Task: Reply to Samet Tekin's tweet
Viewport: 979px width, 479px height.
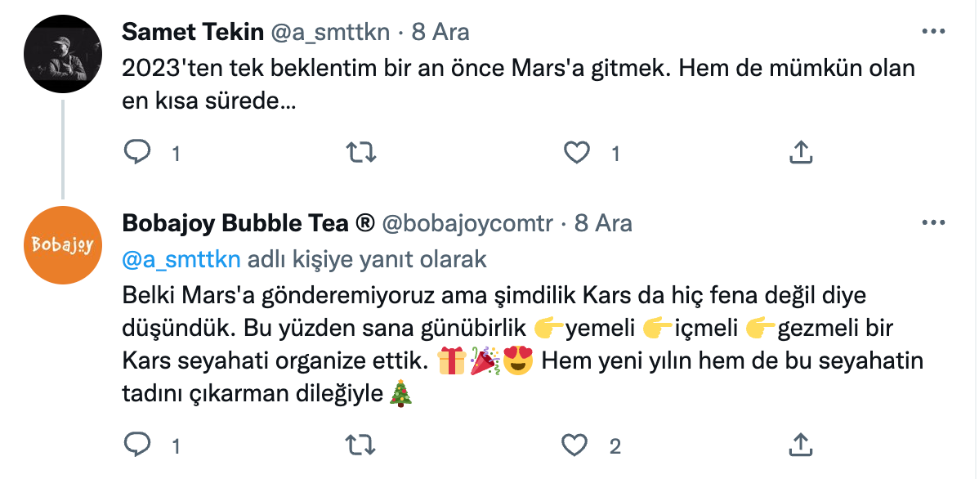Action: (135, 152)
